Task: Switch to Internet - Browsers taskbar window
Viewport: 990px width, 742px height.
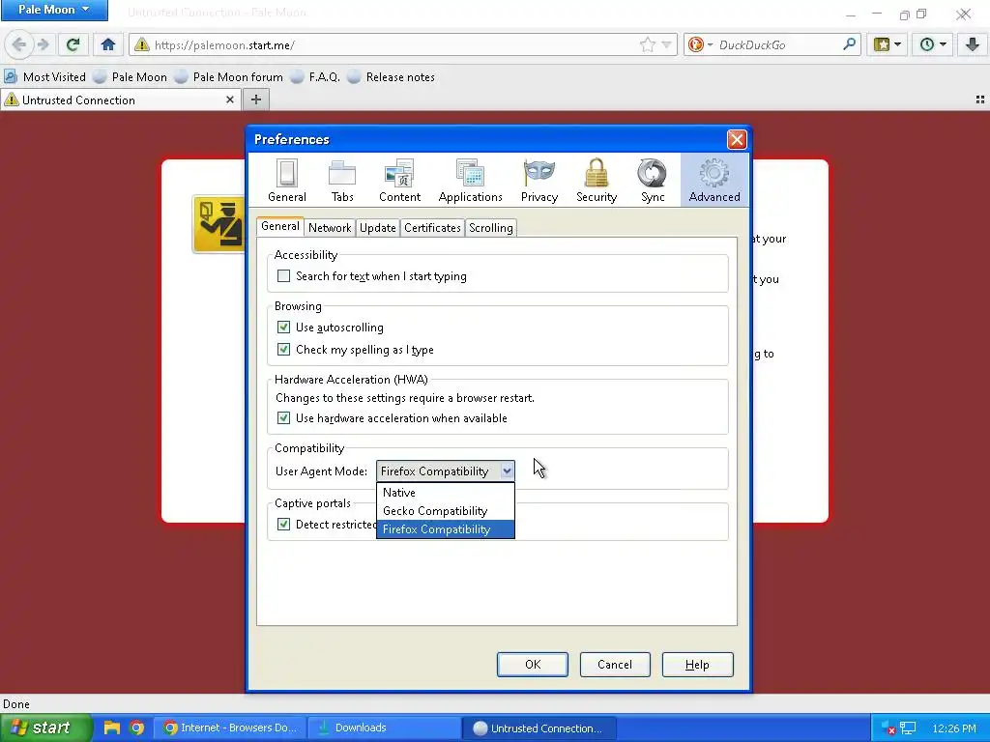Action: tap(230, 728)
